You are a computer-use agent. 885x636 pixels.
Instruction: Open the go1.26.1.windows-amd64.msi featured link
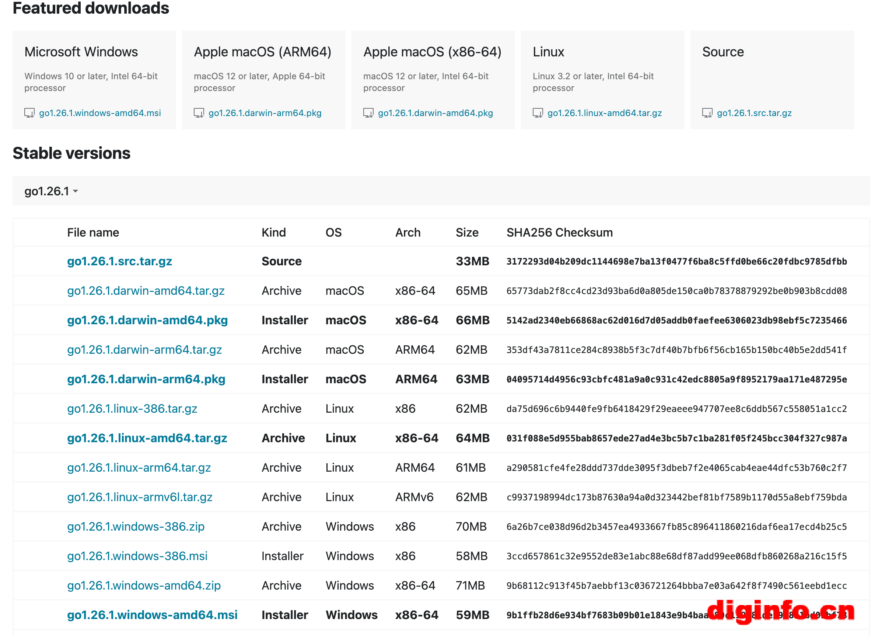tap(100, 113)
